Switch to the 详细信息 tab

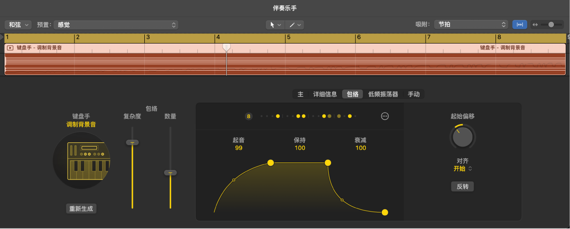tap(325, 94)
